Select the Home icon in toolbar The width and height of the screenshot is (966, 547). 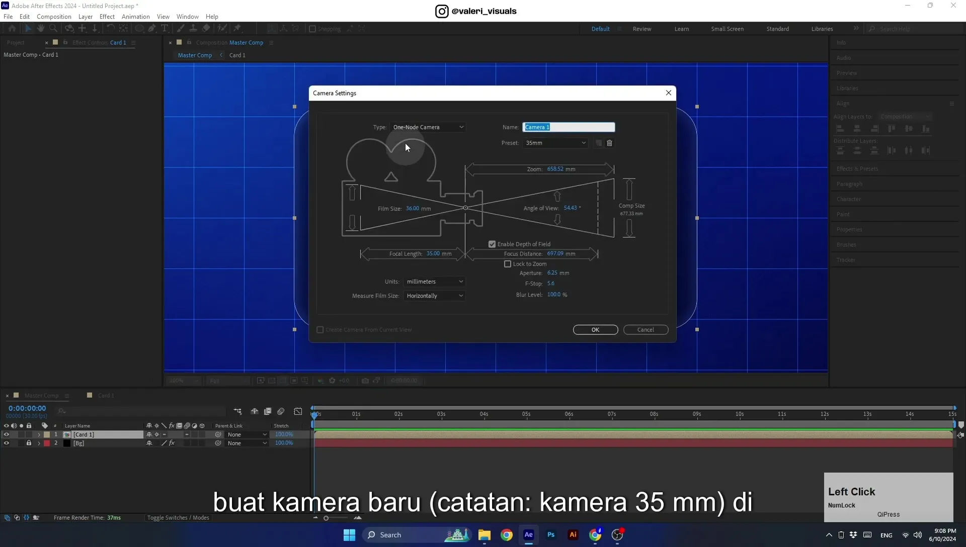click(x=12, y=29)
